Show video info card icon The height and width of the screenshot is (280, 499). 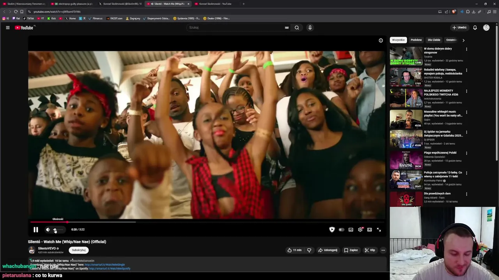click(x=381, y=40)
